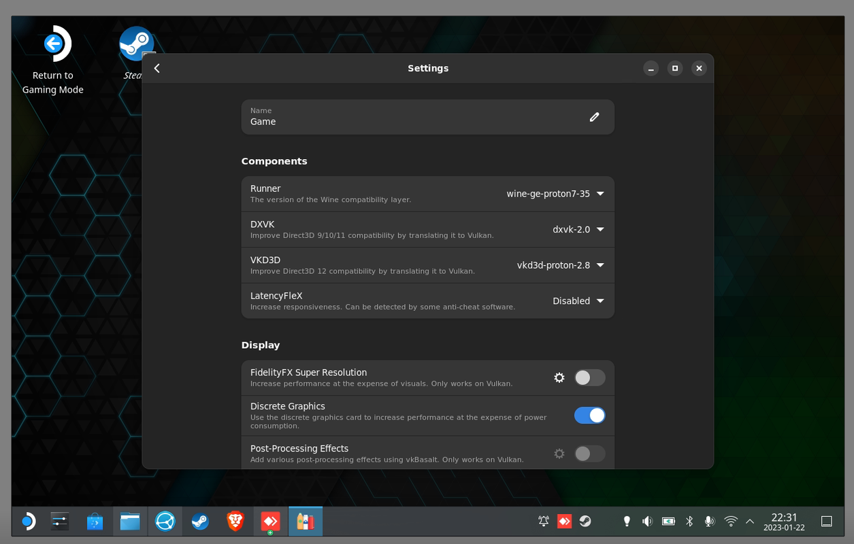Launch Steam from the taskbar
854x544 pixels.
click(x=200, y=522)
